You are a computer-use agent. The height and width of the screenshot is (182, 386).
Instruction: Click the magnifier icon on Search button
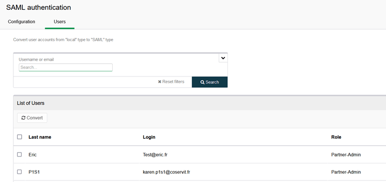[x=202, y=82]
